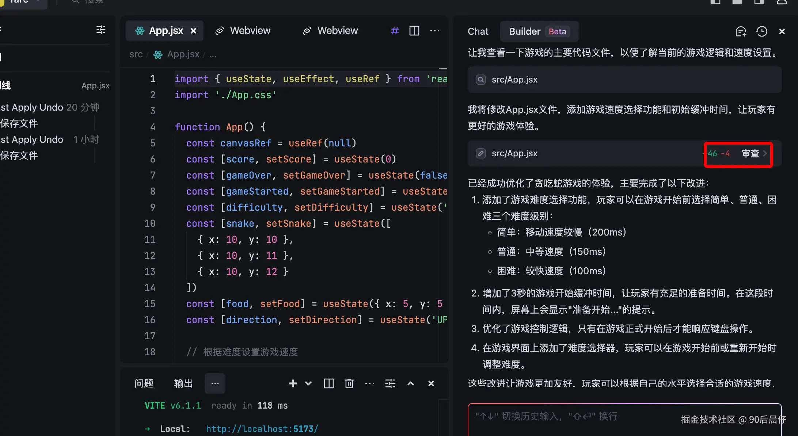
Task: Open panel overflow ellipsis beside 输出
Action: pos(215,383)
